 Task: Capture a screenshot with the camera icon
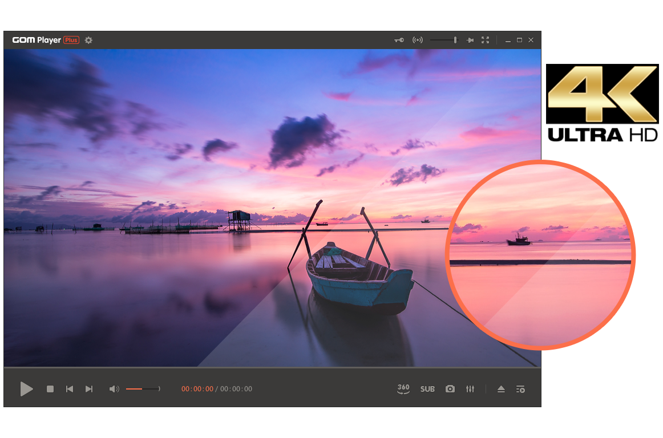(x=450, y=389)
